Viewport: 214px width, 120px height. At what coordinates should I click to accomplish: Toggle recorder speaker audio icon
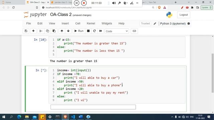pos(114,3)
